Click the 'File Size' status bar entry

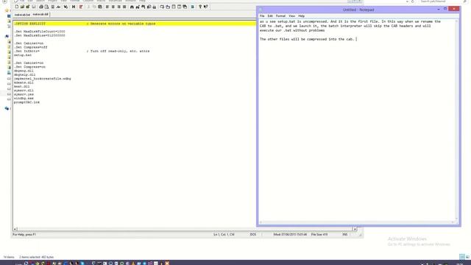(x=319, y=234)
